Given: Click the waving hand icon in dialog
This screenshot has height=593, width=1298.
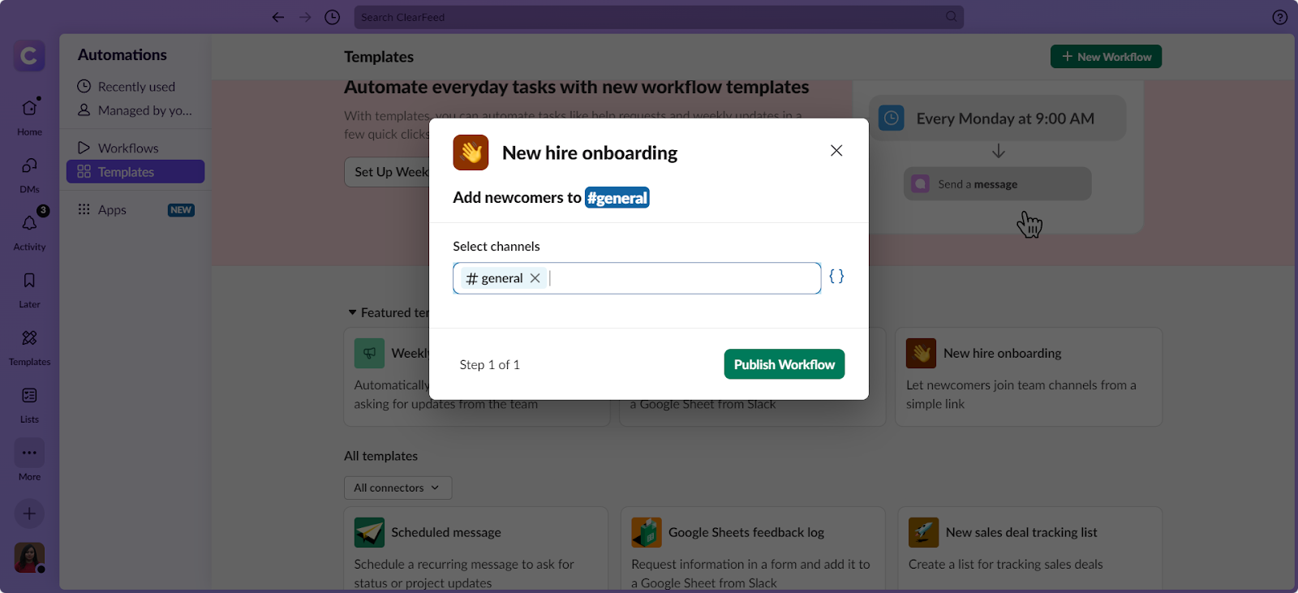Looking at the screenshot, I should click(x=471, y=153).
